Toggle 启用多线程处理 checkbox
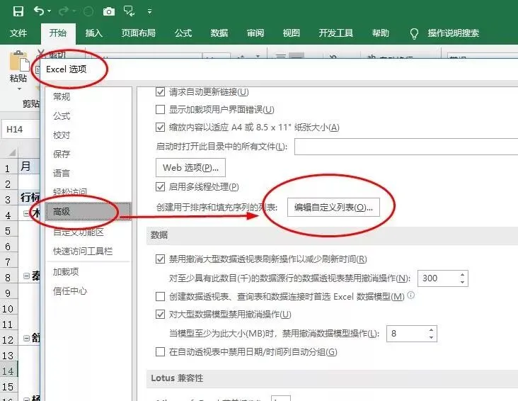518x401 pixels. [x=160, y=187]
